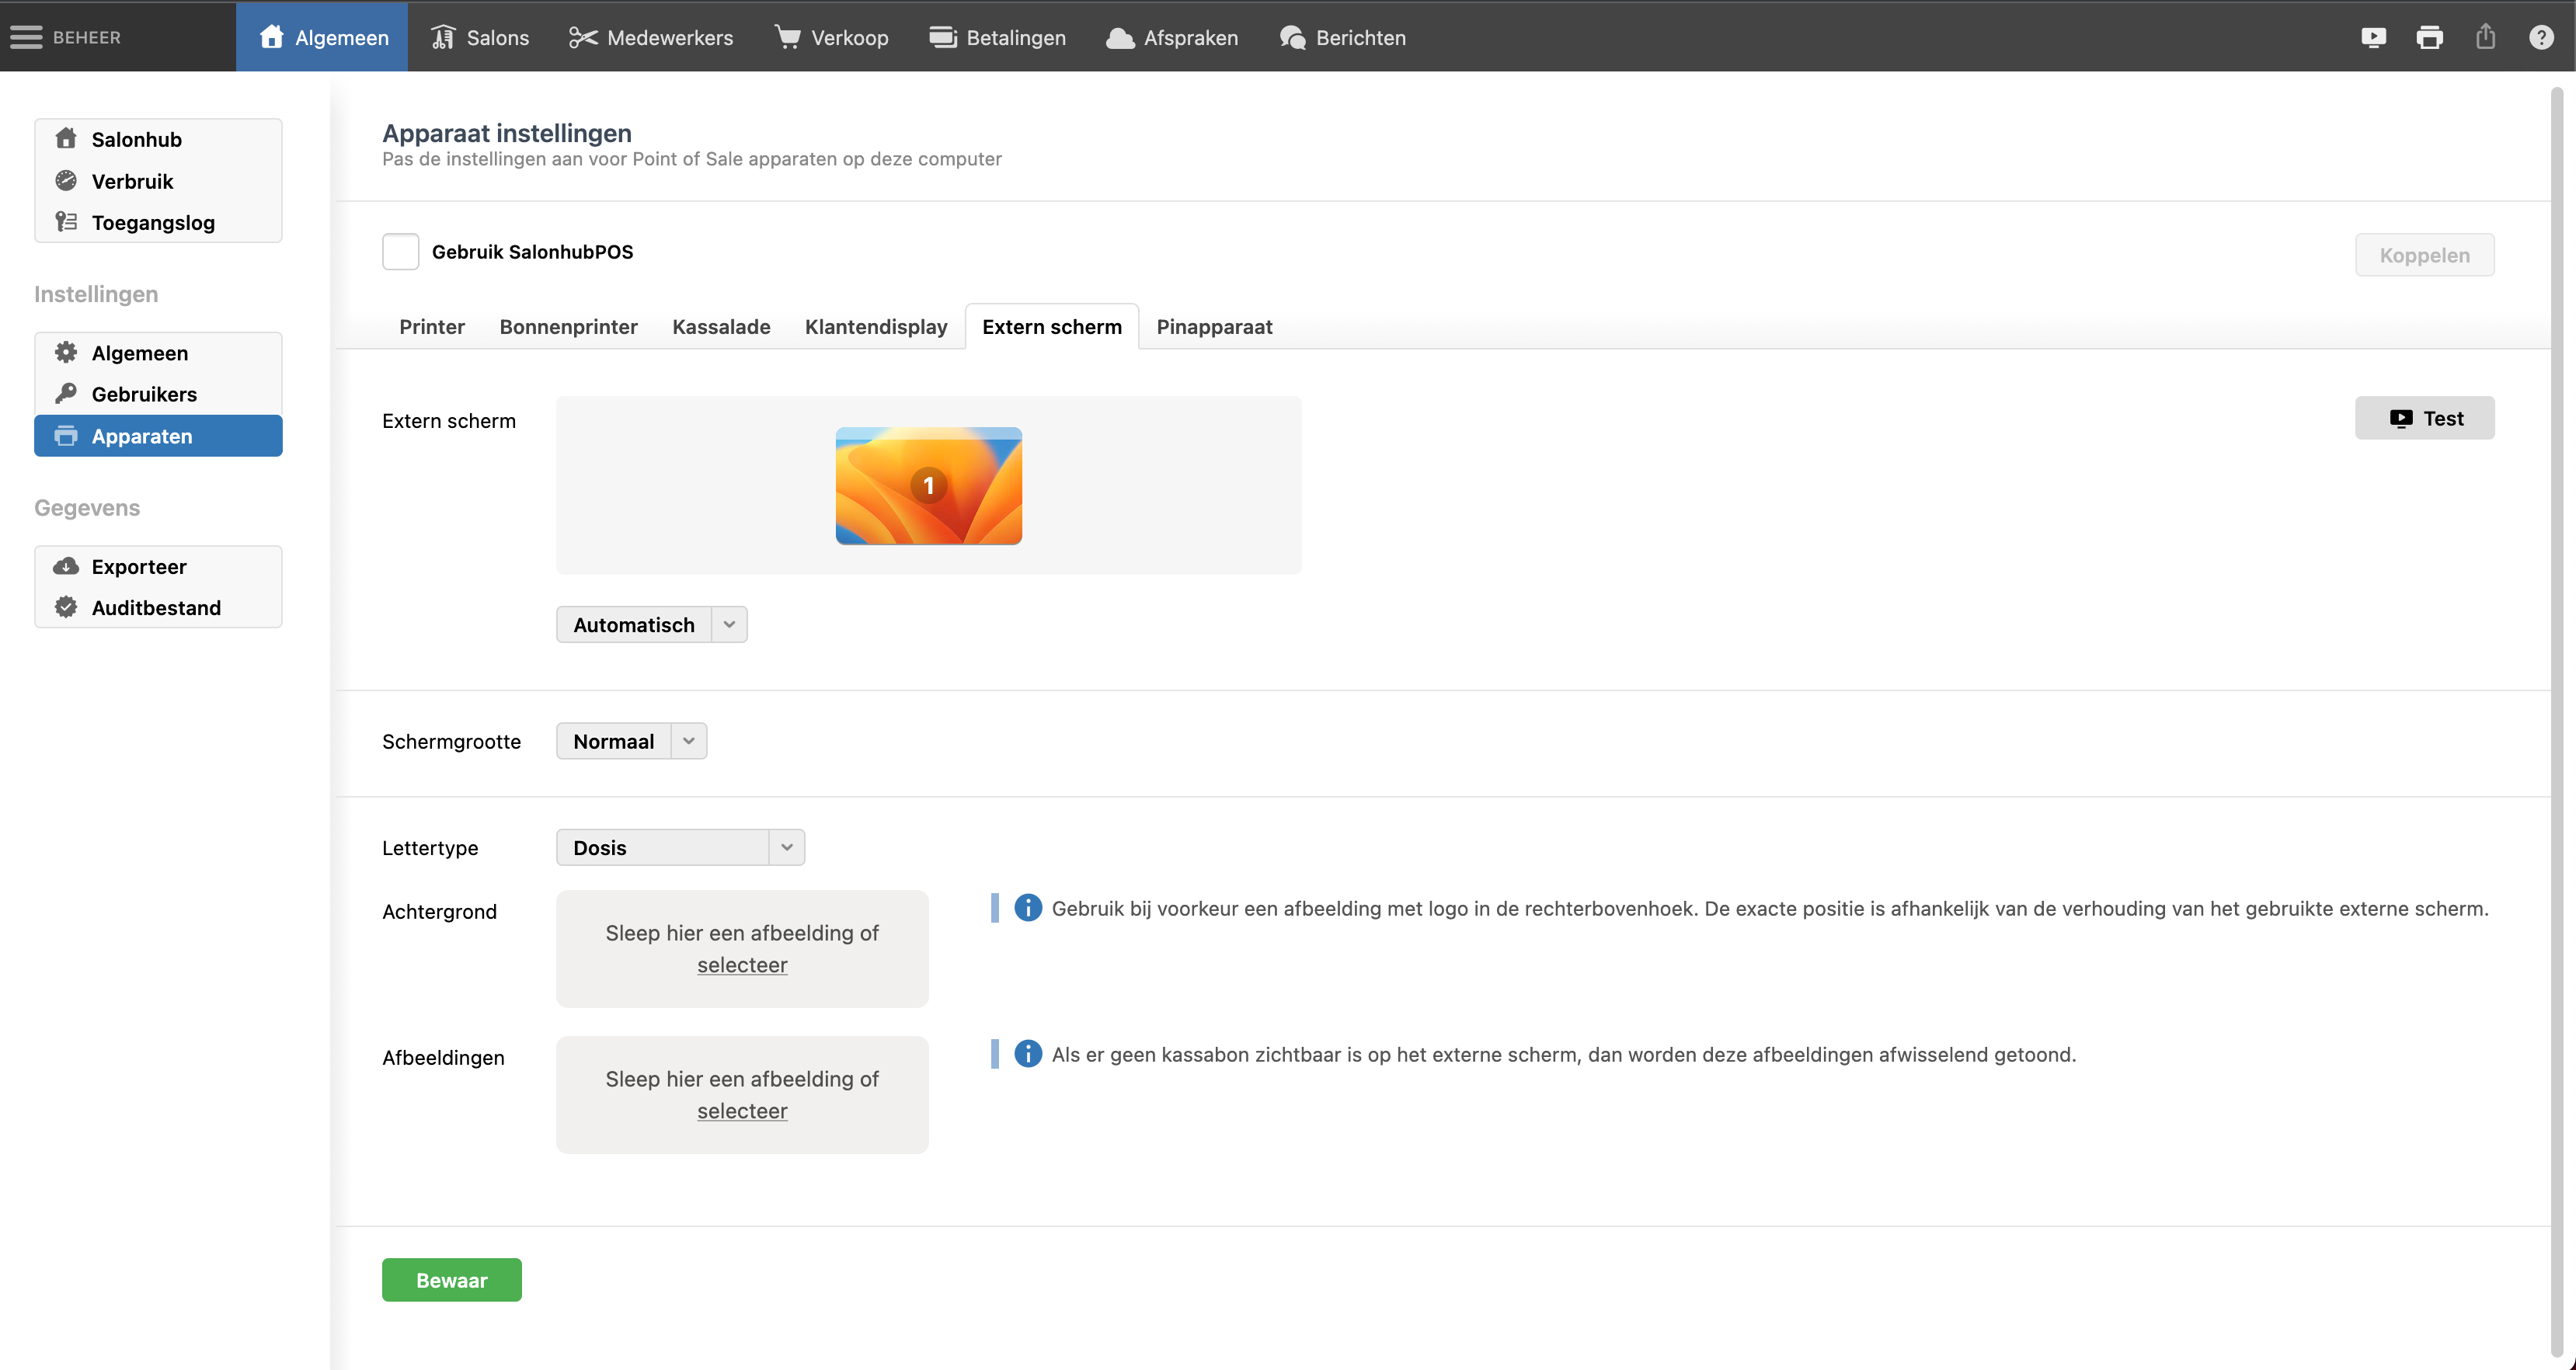
Task: Click the share/upload icon in top bar
Action: [2485, 37]
